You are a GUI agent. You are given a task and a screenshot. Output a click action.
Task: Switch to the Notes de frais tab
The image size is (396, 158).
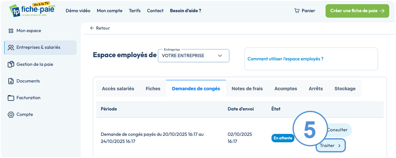tap(247, 89)
